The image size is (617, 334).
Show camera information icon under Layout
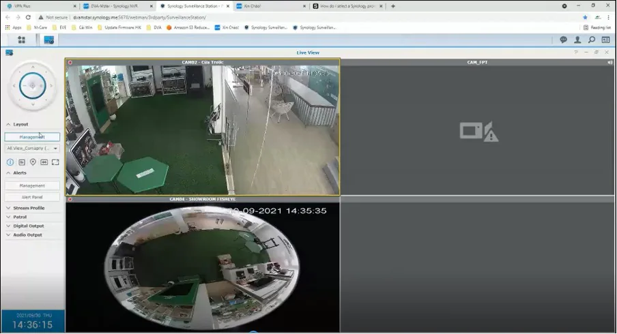[x=10, y=162]
